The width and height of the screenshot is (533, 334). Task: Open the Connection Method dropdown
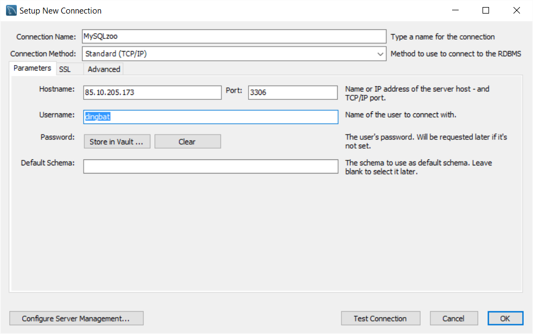pyautogui.click(x=234, y=54)
